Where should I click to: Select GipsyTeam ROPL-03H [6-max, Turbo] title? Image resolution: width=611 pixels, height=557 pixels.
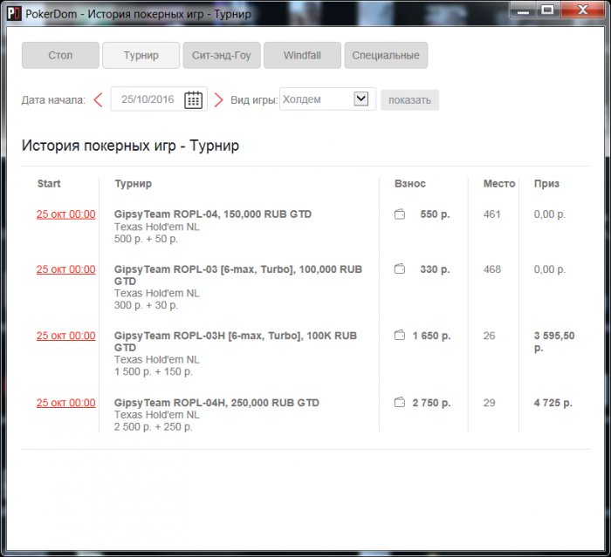pos(236,342)
